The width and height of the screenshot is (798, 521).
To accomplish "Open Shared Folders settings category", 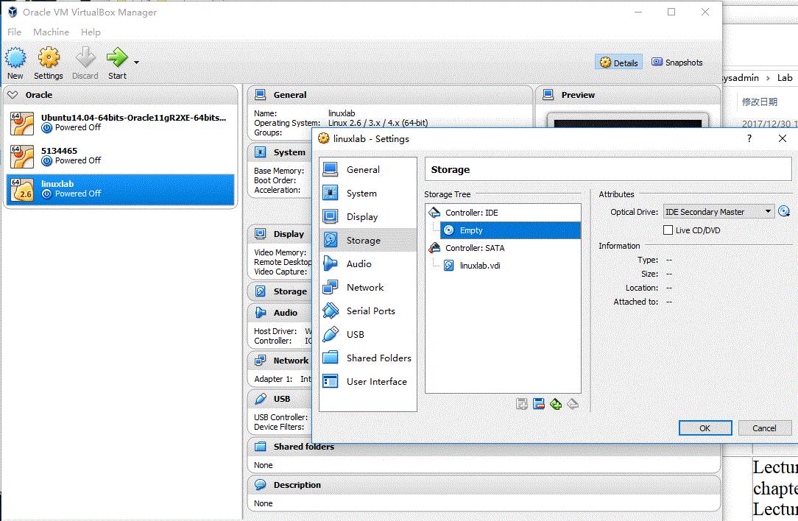I will tap(367, 358).
